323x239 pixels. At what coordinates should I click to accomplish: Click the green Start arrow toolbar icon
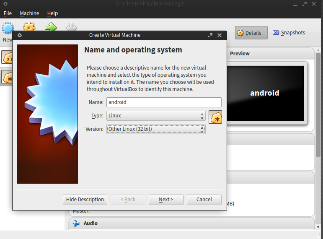[51, 26]
